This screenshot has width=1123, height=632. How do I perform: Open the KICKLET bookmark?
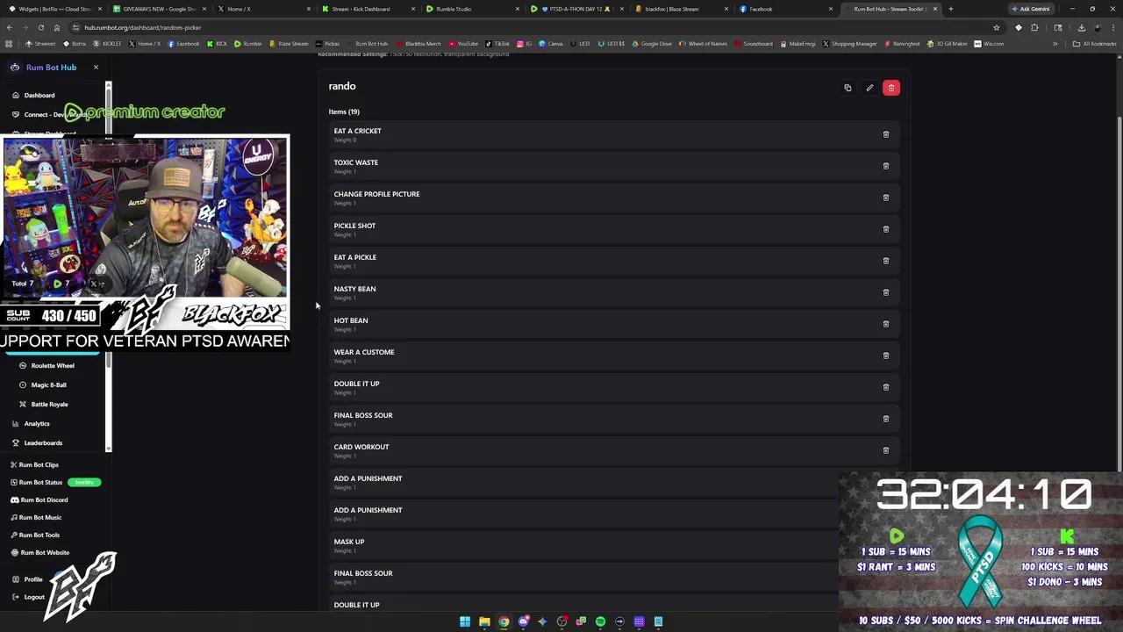[x=107, y=44]
